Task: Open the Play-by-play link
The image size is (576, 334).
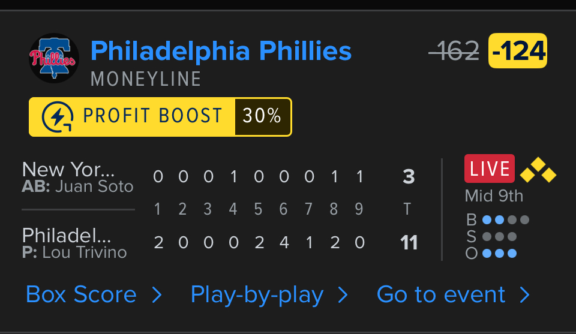Action: point(257,295)
